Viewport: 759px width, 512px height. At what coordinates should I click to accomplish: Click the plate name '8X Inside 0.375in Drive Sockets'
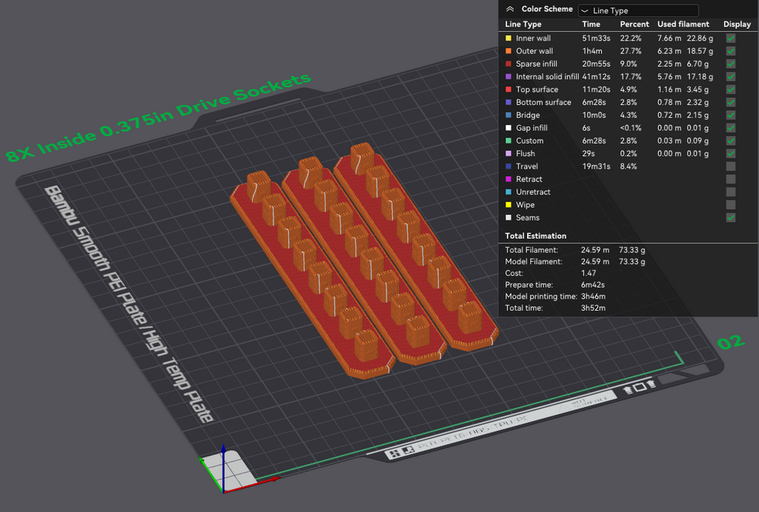(158, 118)
